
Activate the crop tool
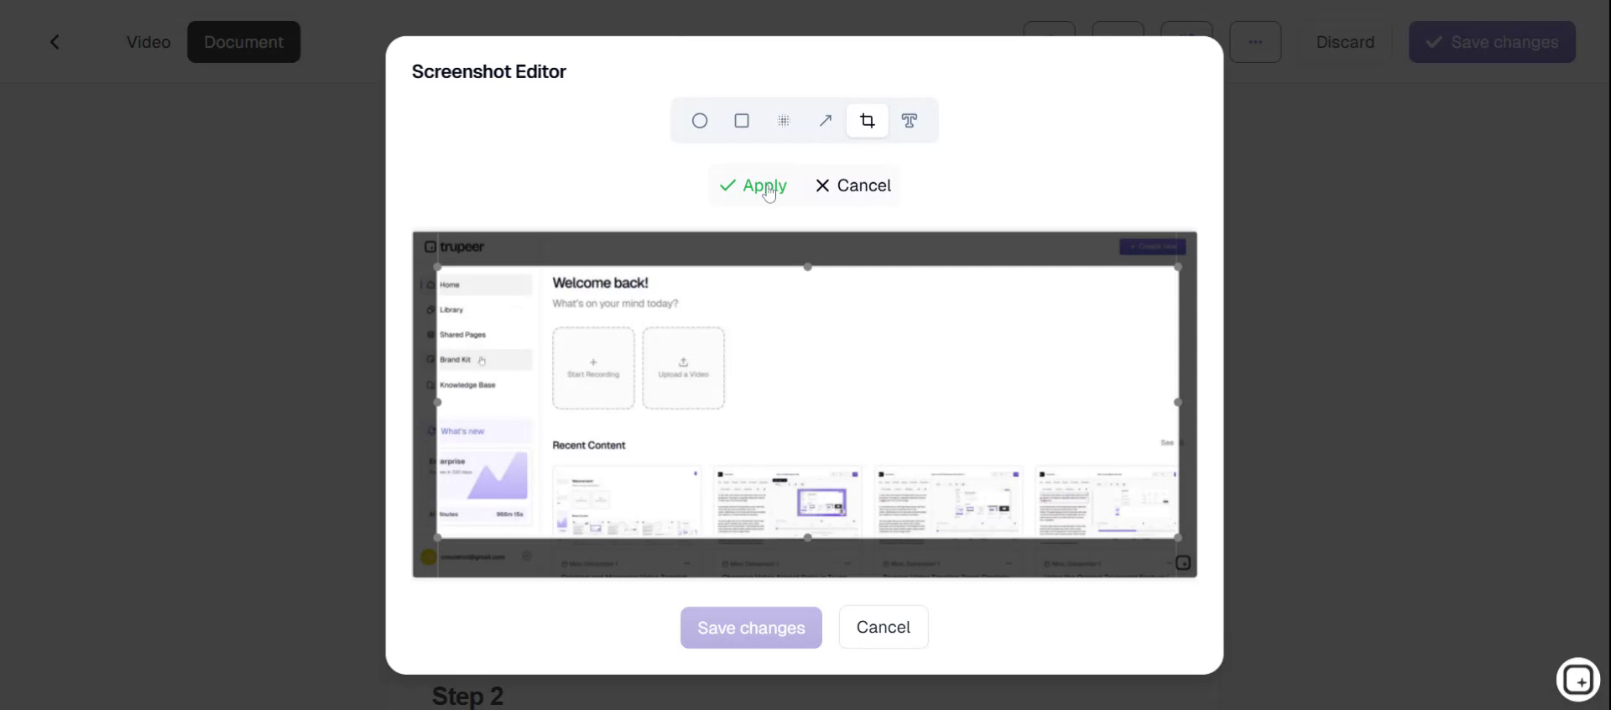point(868,121)
